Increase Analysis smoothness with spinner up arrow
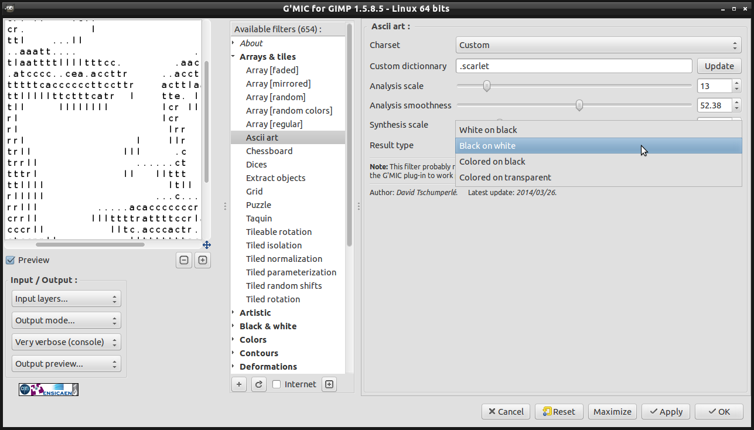 click(x=736, y=102)
